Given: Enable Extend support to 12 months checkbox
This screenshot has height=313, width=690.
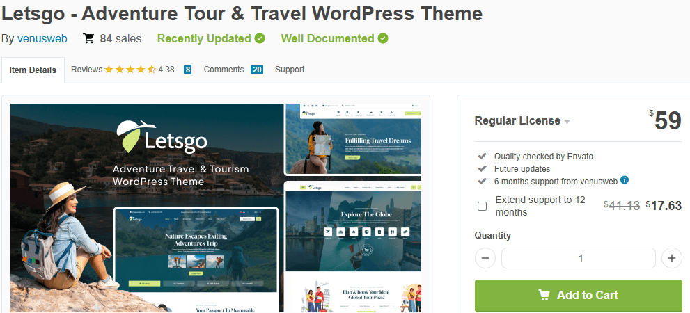Looking at the screenshot, I should (483, 206).
